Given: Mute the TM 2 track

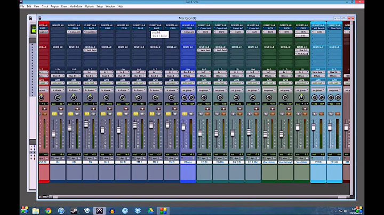Looking at the screenshot, I should click(x=158, y=114).
